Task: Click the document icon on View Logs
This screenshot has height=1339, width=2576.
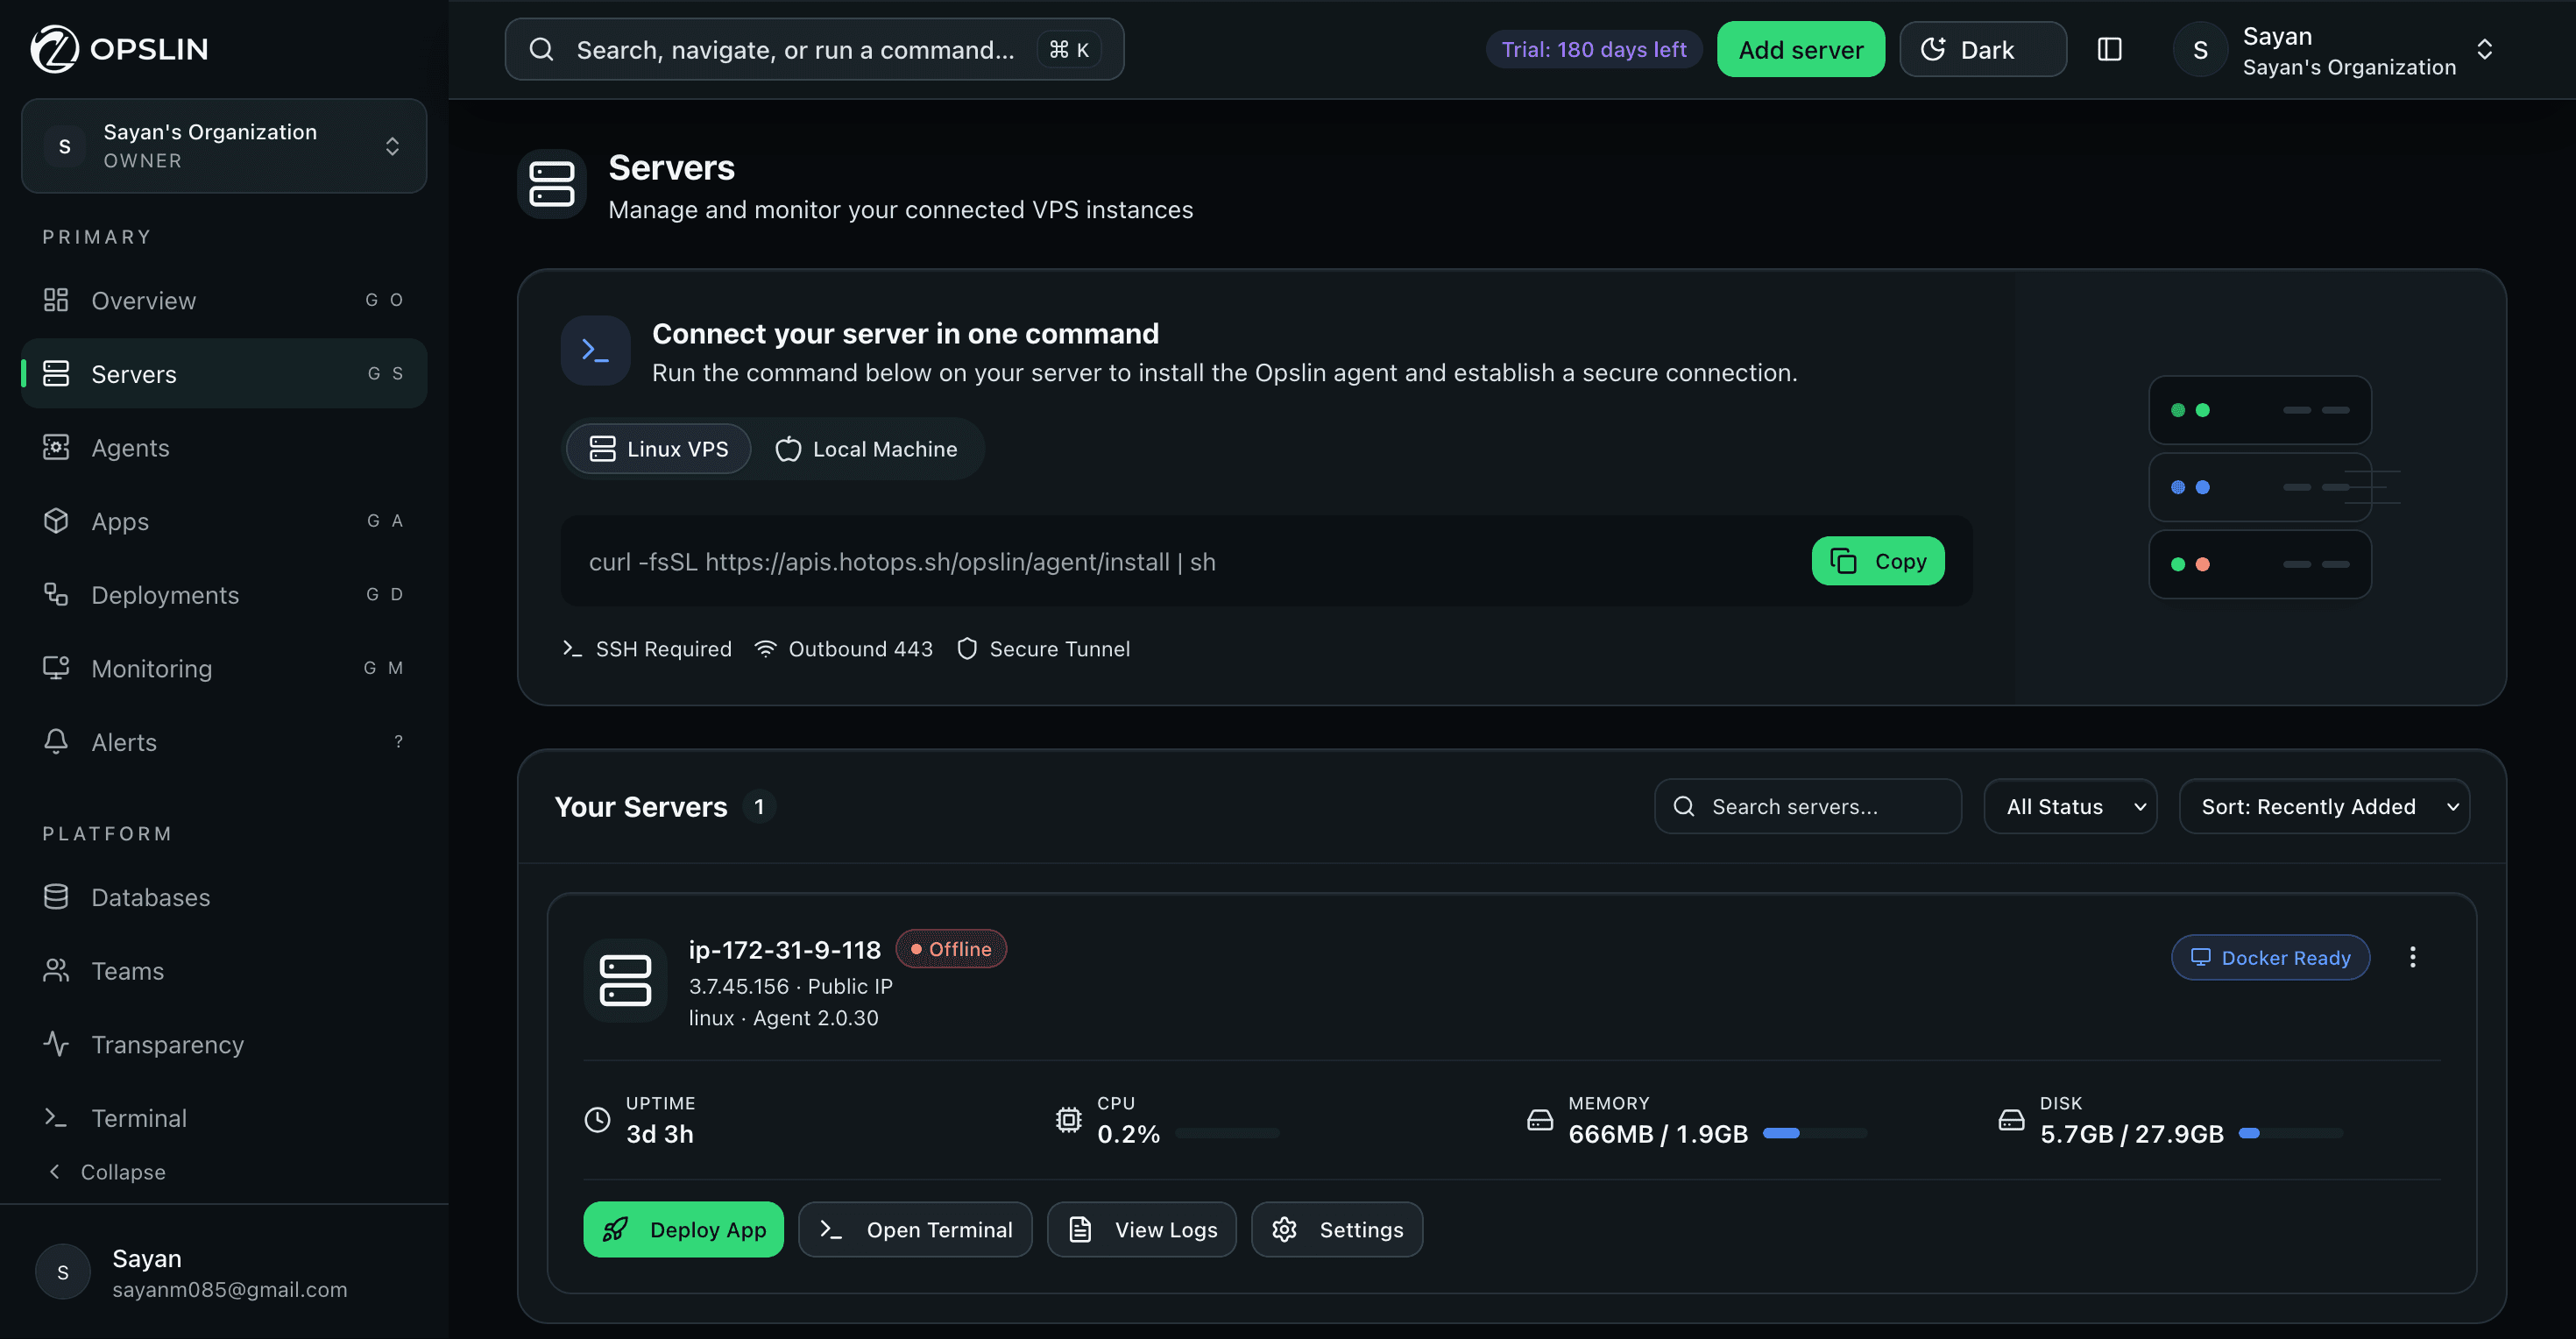Action: pyautogui.click(x=1080, y=1229)
